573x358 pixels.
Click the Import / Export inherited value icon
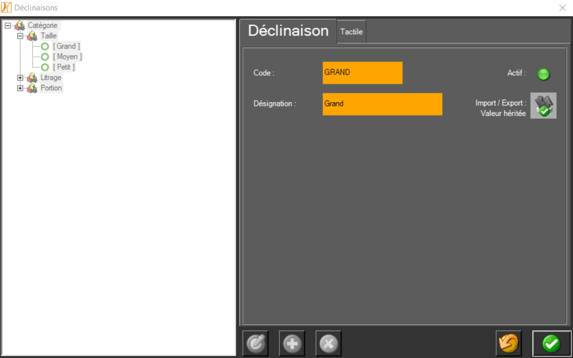(x=543, y=105)
